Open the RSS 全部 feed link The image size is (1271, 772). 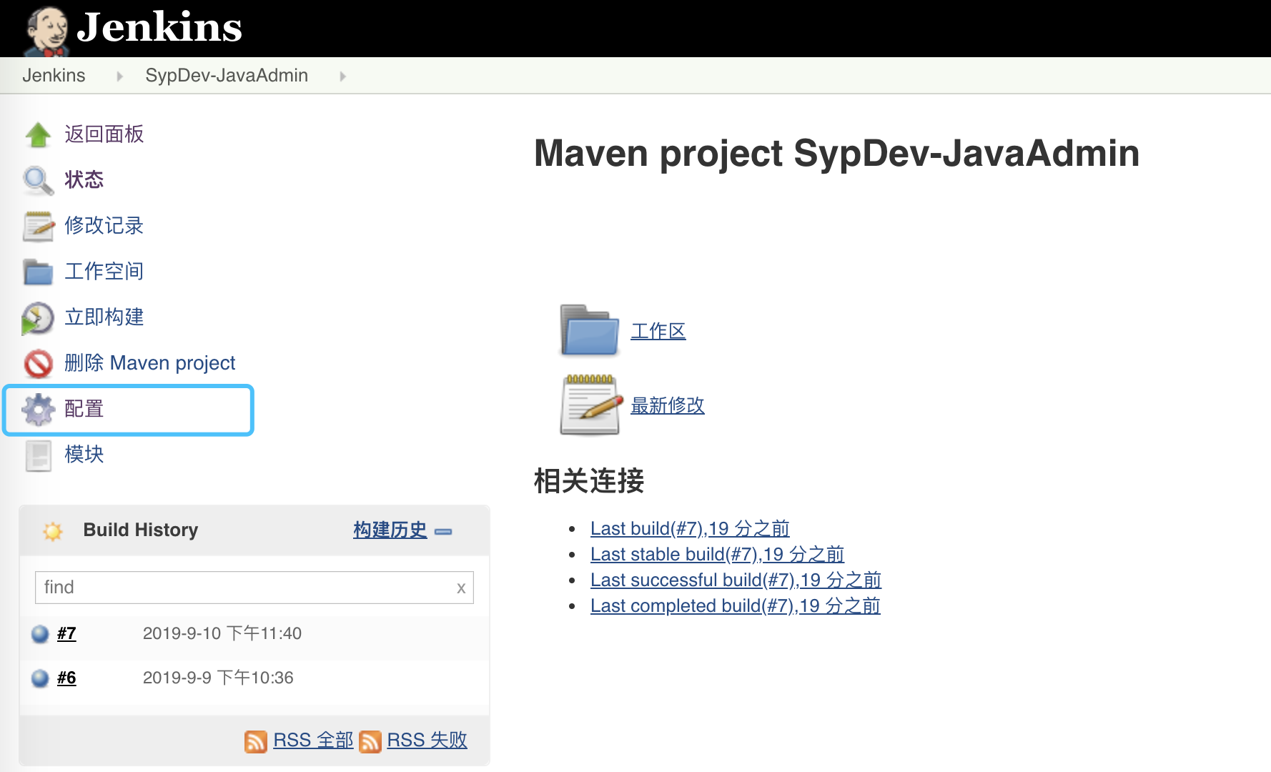tap(313, 740)
